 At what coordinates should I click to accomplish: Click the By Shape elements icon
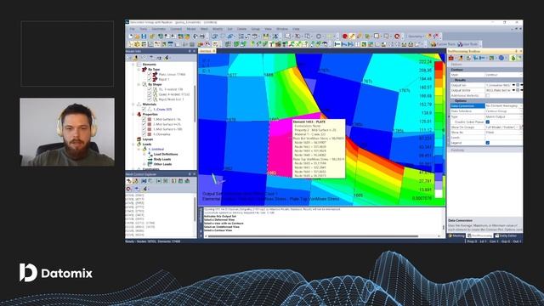(x=144, y=84)
